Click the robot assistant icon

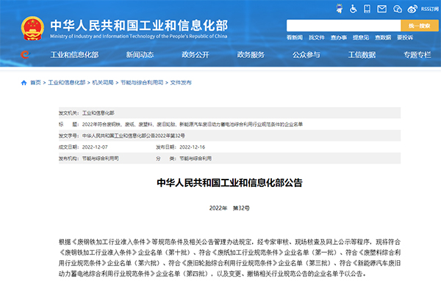click(340, 9)
